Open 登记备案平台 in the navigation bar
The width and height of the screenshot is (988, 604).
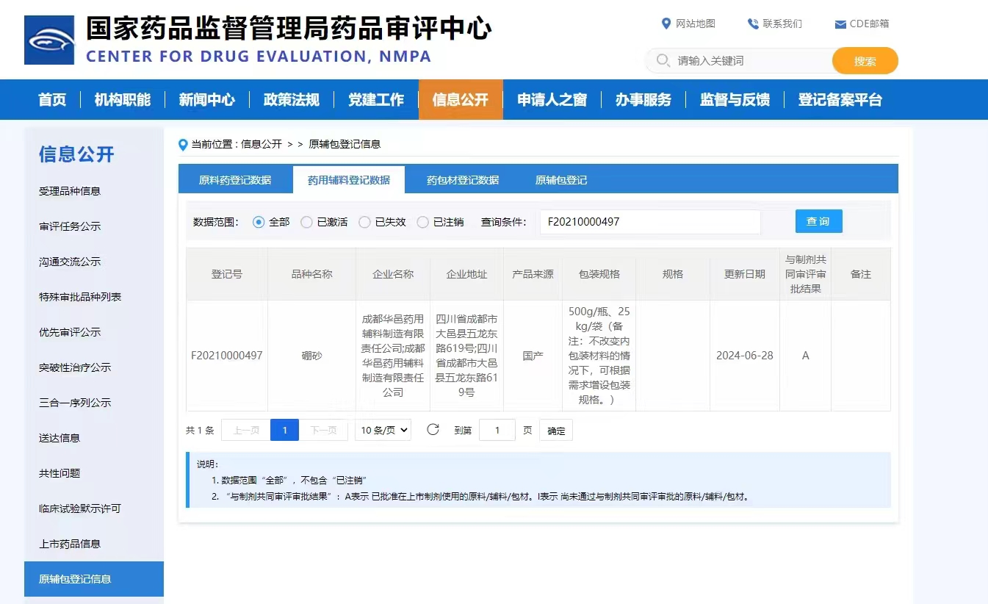(x=840, y=100)
